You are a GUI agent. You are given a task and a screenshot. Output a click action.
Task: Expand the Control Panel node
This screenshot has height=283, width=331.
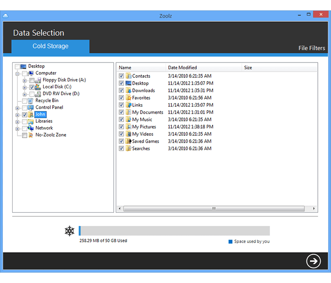coord(17,108)
